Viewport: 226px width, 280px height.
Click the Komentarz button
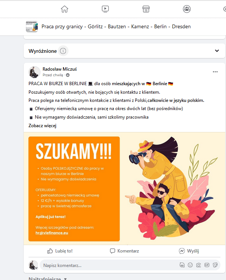pyautogui.click(x=124, y=251)
